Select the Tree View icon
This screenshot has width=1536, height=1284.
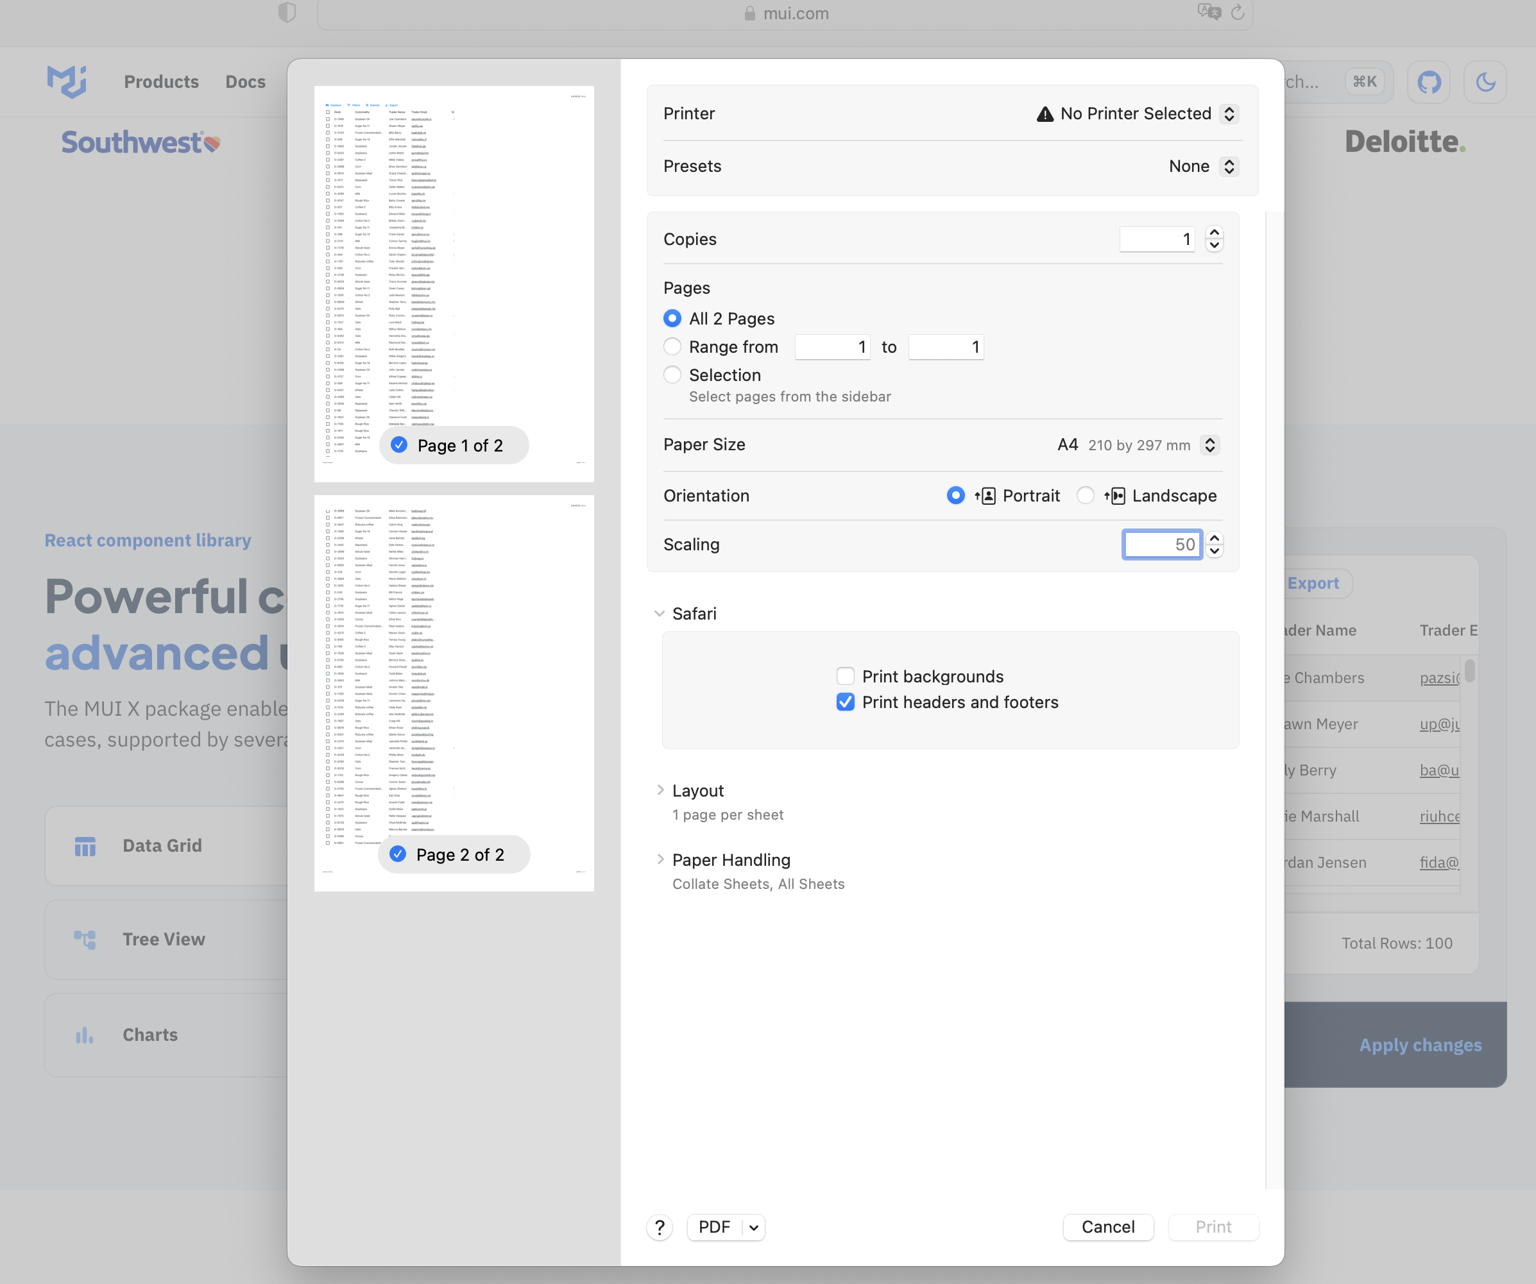click(x=85, y=939)
